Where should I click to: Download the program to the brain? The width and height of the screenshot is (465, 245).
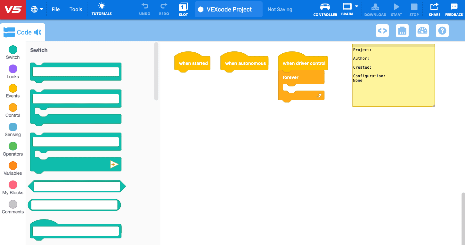point(375,10)
